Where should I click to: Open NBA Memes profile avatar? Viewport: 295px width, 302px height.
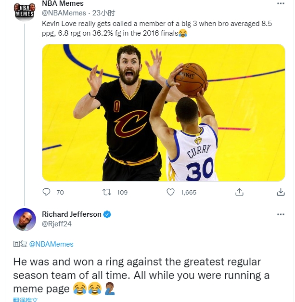pos(25,10)
